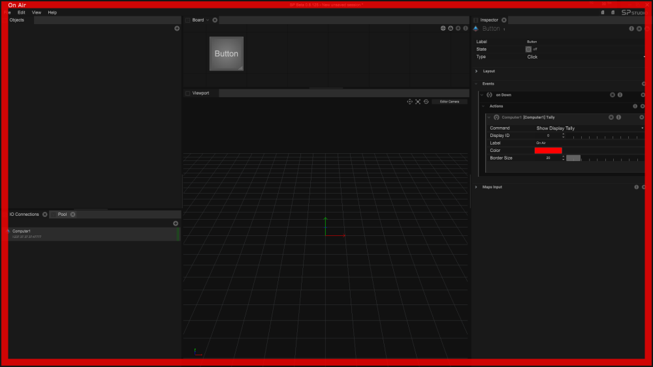Click the move gizmo icon in Viewport
The height and width of the screenshot is (367, 653).
(x=409, y=102)
